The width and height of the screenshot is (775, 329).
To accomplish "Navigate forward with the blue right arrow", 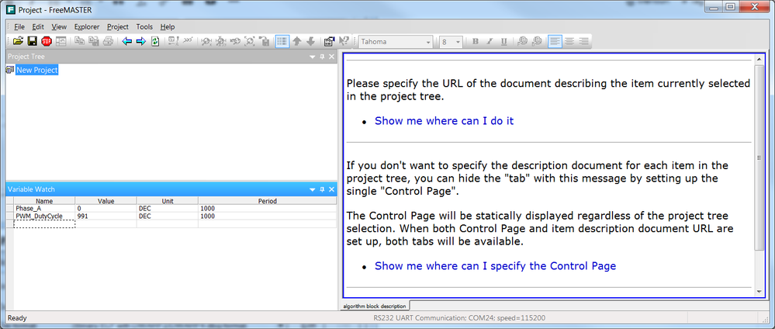I will click(141, 42).
